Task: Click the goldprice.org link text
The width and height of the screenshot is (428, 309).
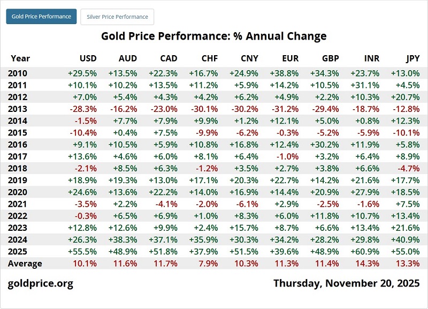Action: click(x=41, y=283)
